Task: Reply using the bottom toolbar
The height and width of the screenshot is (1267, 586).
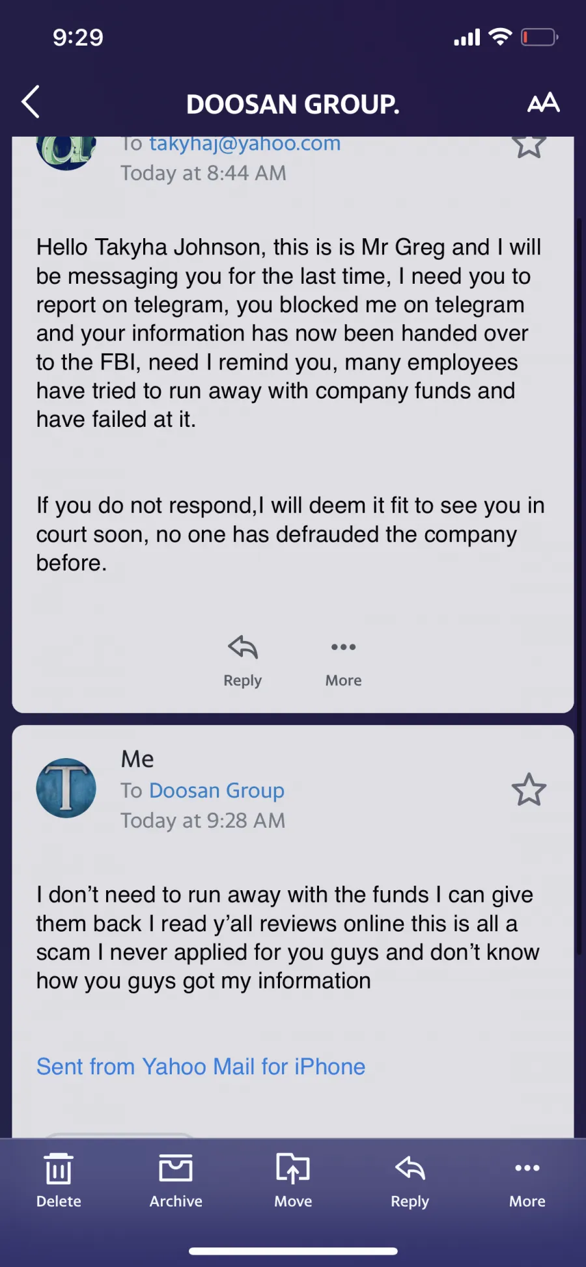Action: (410, 1180)
